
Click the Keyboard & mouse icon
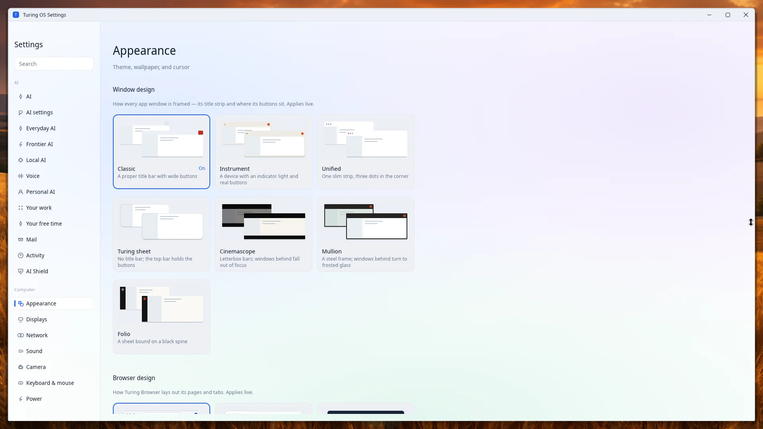tap(21, 383)
